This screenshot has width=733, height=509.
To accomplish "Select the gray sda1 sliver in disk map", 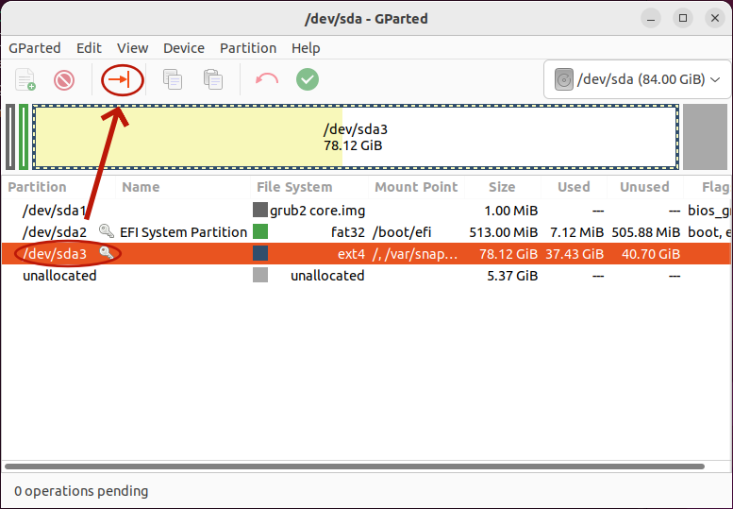I will click(10, 137).
